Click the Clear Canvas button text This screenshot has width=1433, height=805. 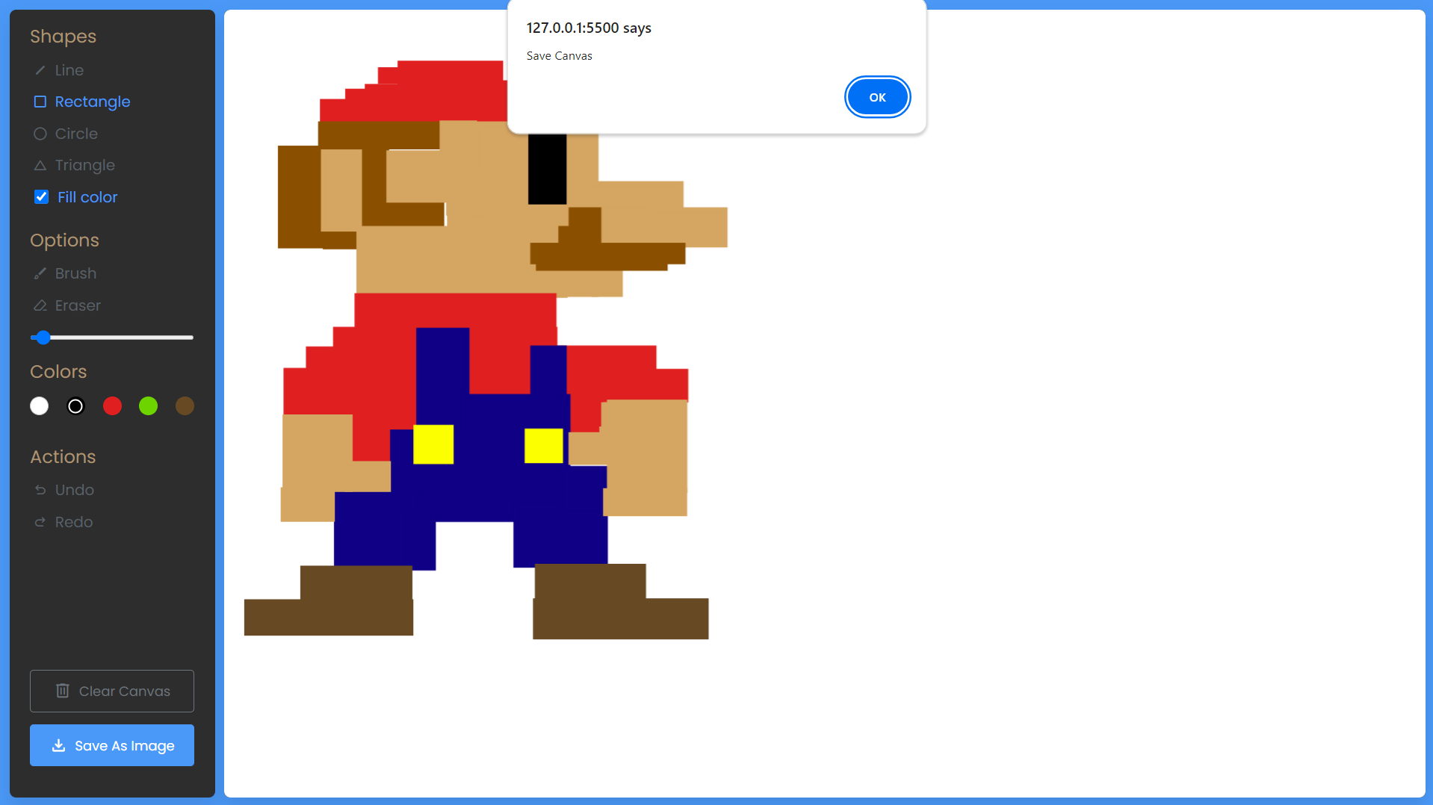coord(125,691)
